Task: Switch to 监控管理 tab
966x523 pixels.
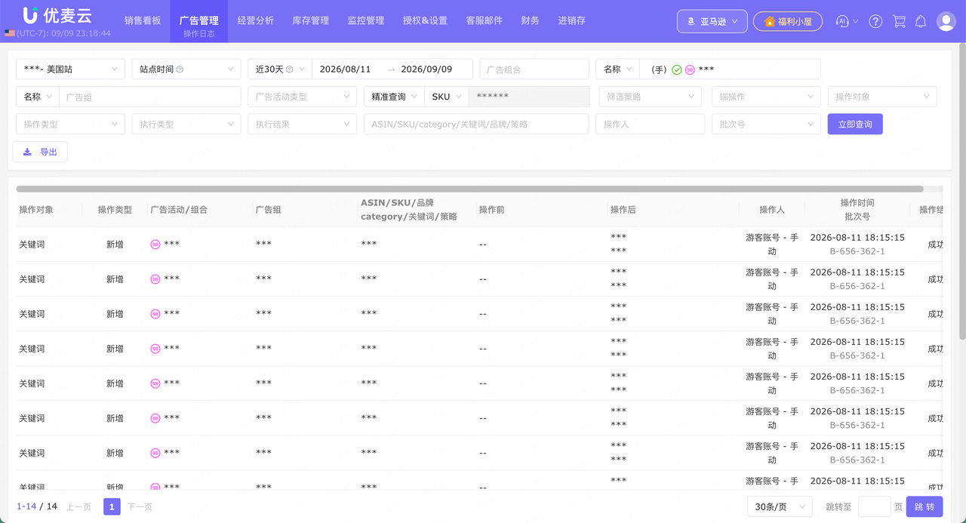Action: click(x=366, y=21)
